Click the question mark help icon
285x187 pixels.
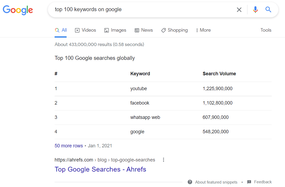tap(190, 182)
